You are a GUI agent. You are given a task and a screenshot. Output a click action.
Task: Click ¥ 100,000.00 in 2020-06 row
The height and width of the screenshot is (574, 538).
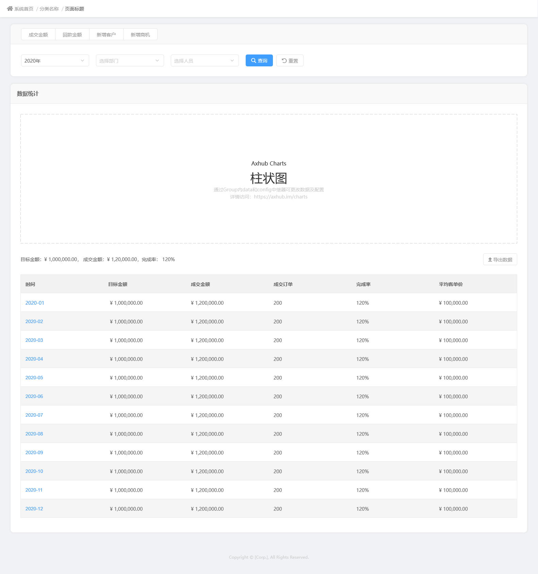tap(453, 396)
